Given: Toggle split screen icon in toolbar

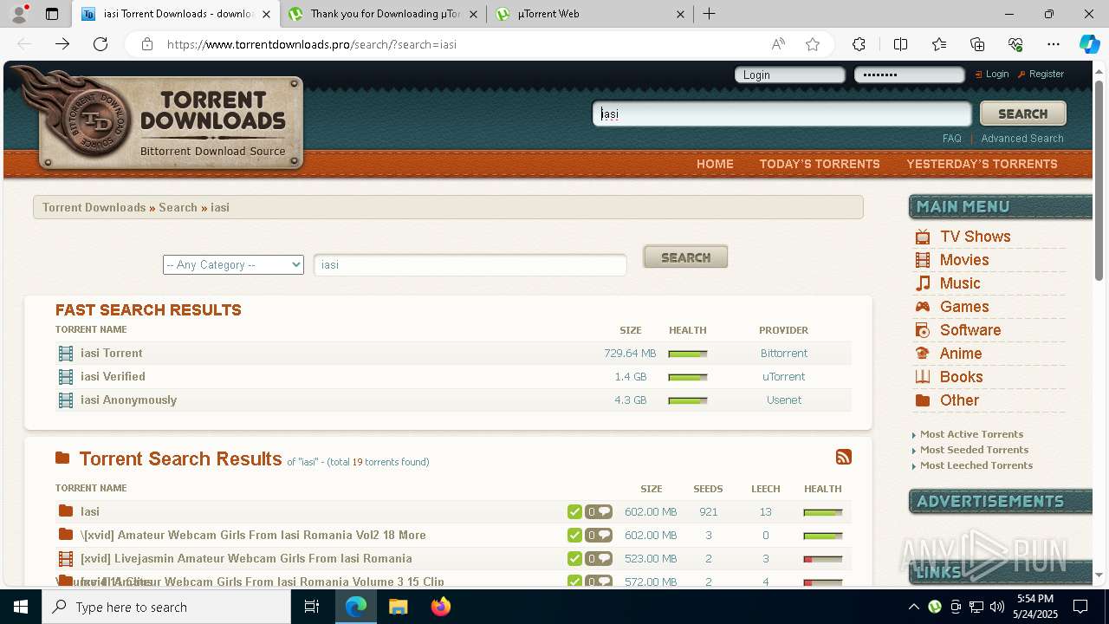Looking at the screenshot, I should pos(900,44).
